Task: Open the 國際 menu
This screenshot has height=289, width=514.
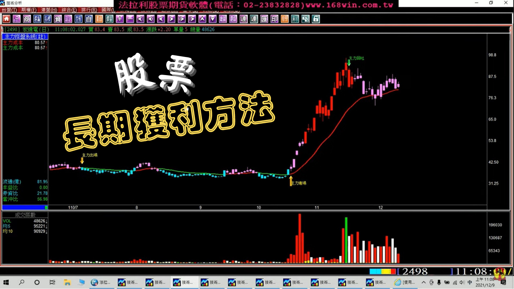Action: point(108,10)
